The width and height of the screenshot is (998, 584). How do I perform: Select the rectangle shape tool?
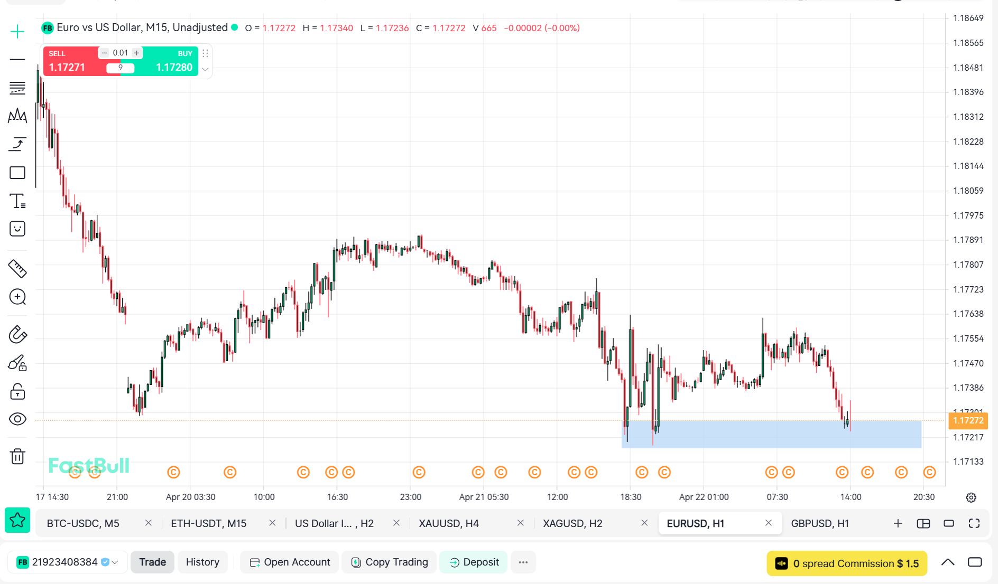17,173
